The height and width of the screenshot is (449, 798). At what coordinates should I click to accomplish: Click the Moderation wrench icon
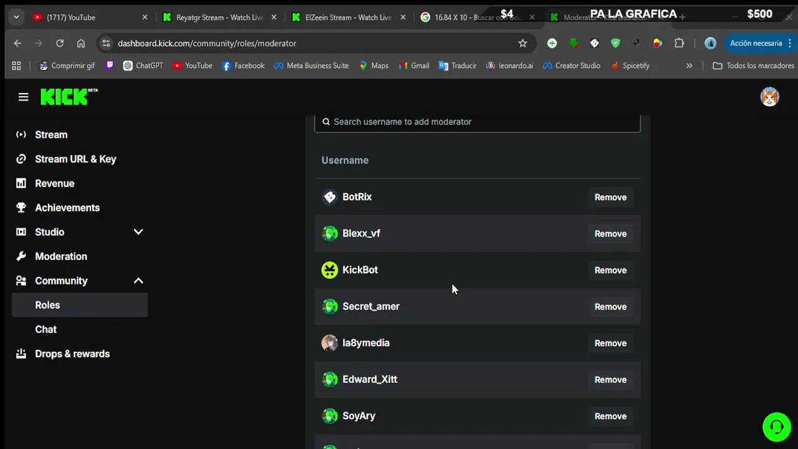tap(21, 256)
